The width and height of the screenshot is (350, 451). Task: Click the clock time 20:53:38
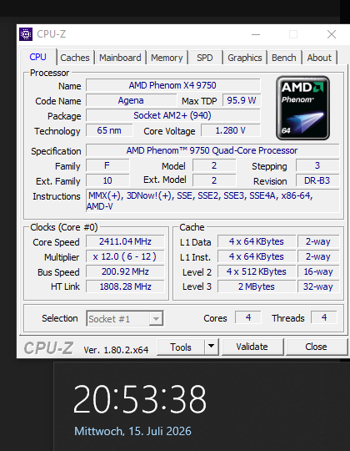click(x=140, y=399)
